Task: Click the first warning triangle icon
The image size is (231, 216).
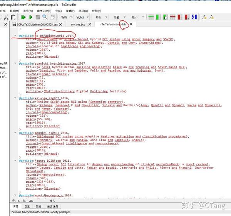Action: tap(204, 17)
